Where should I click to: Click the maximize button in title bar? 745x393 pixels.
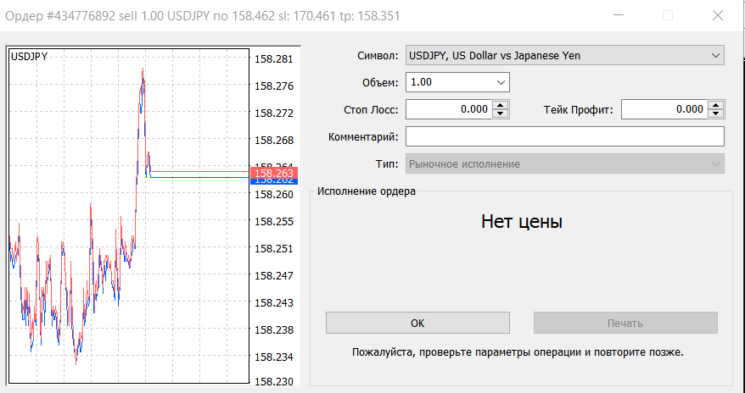coord(668,15)
